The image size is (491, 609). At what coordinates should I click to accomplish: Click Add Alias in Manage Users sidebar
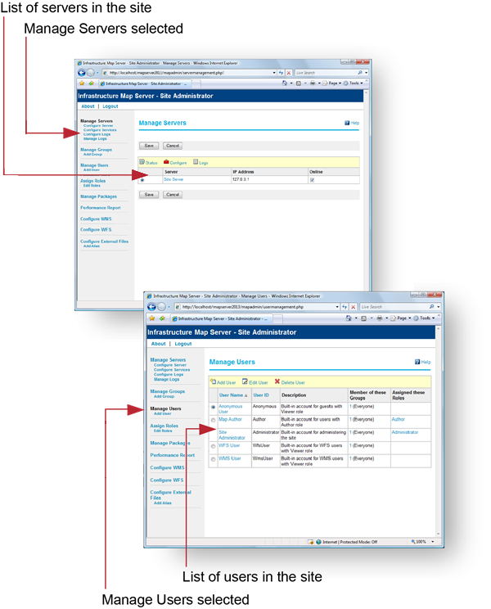(x=163, y=503)
